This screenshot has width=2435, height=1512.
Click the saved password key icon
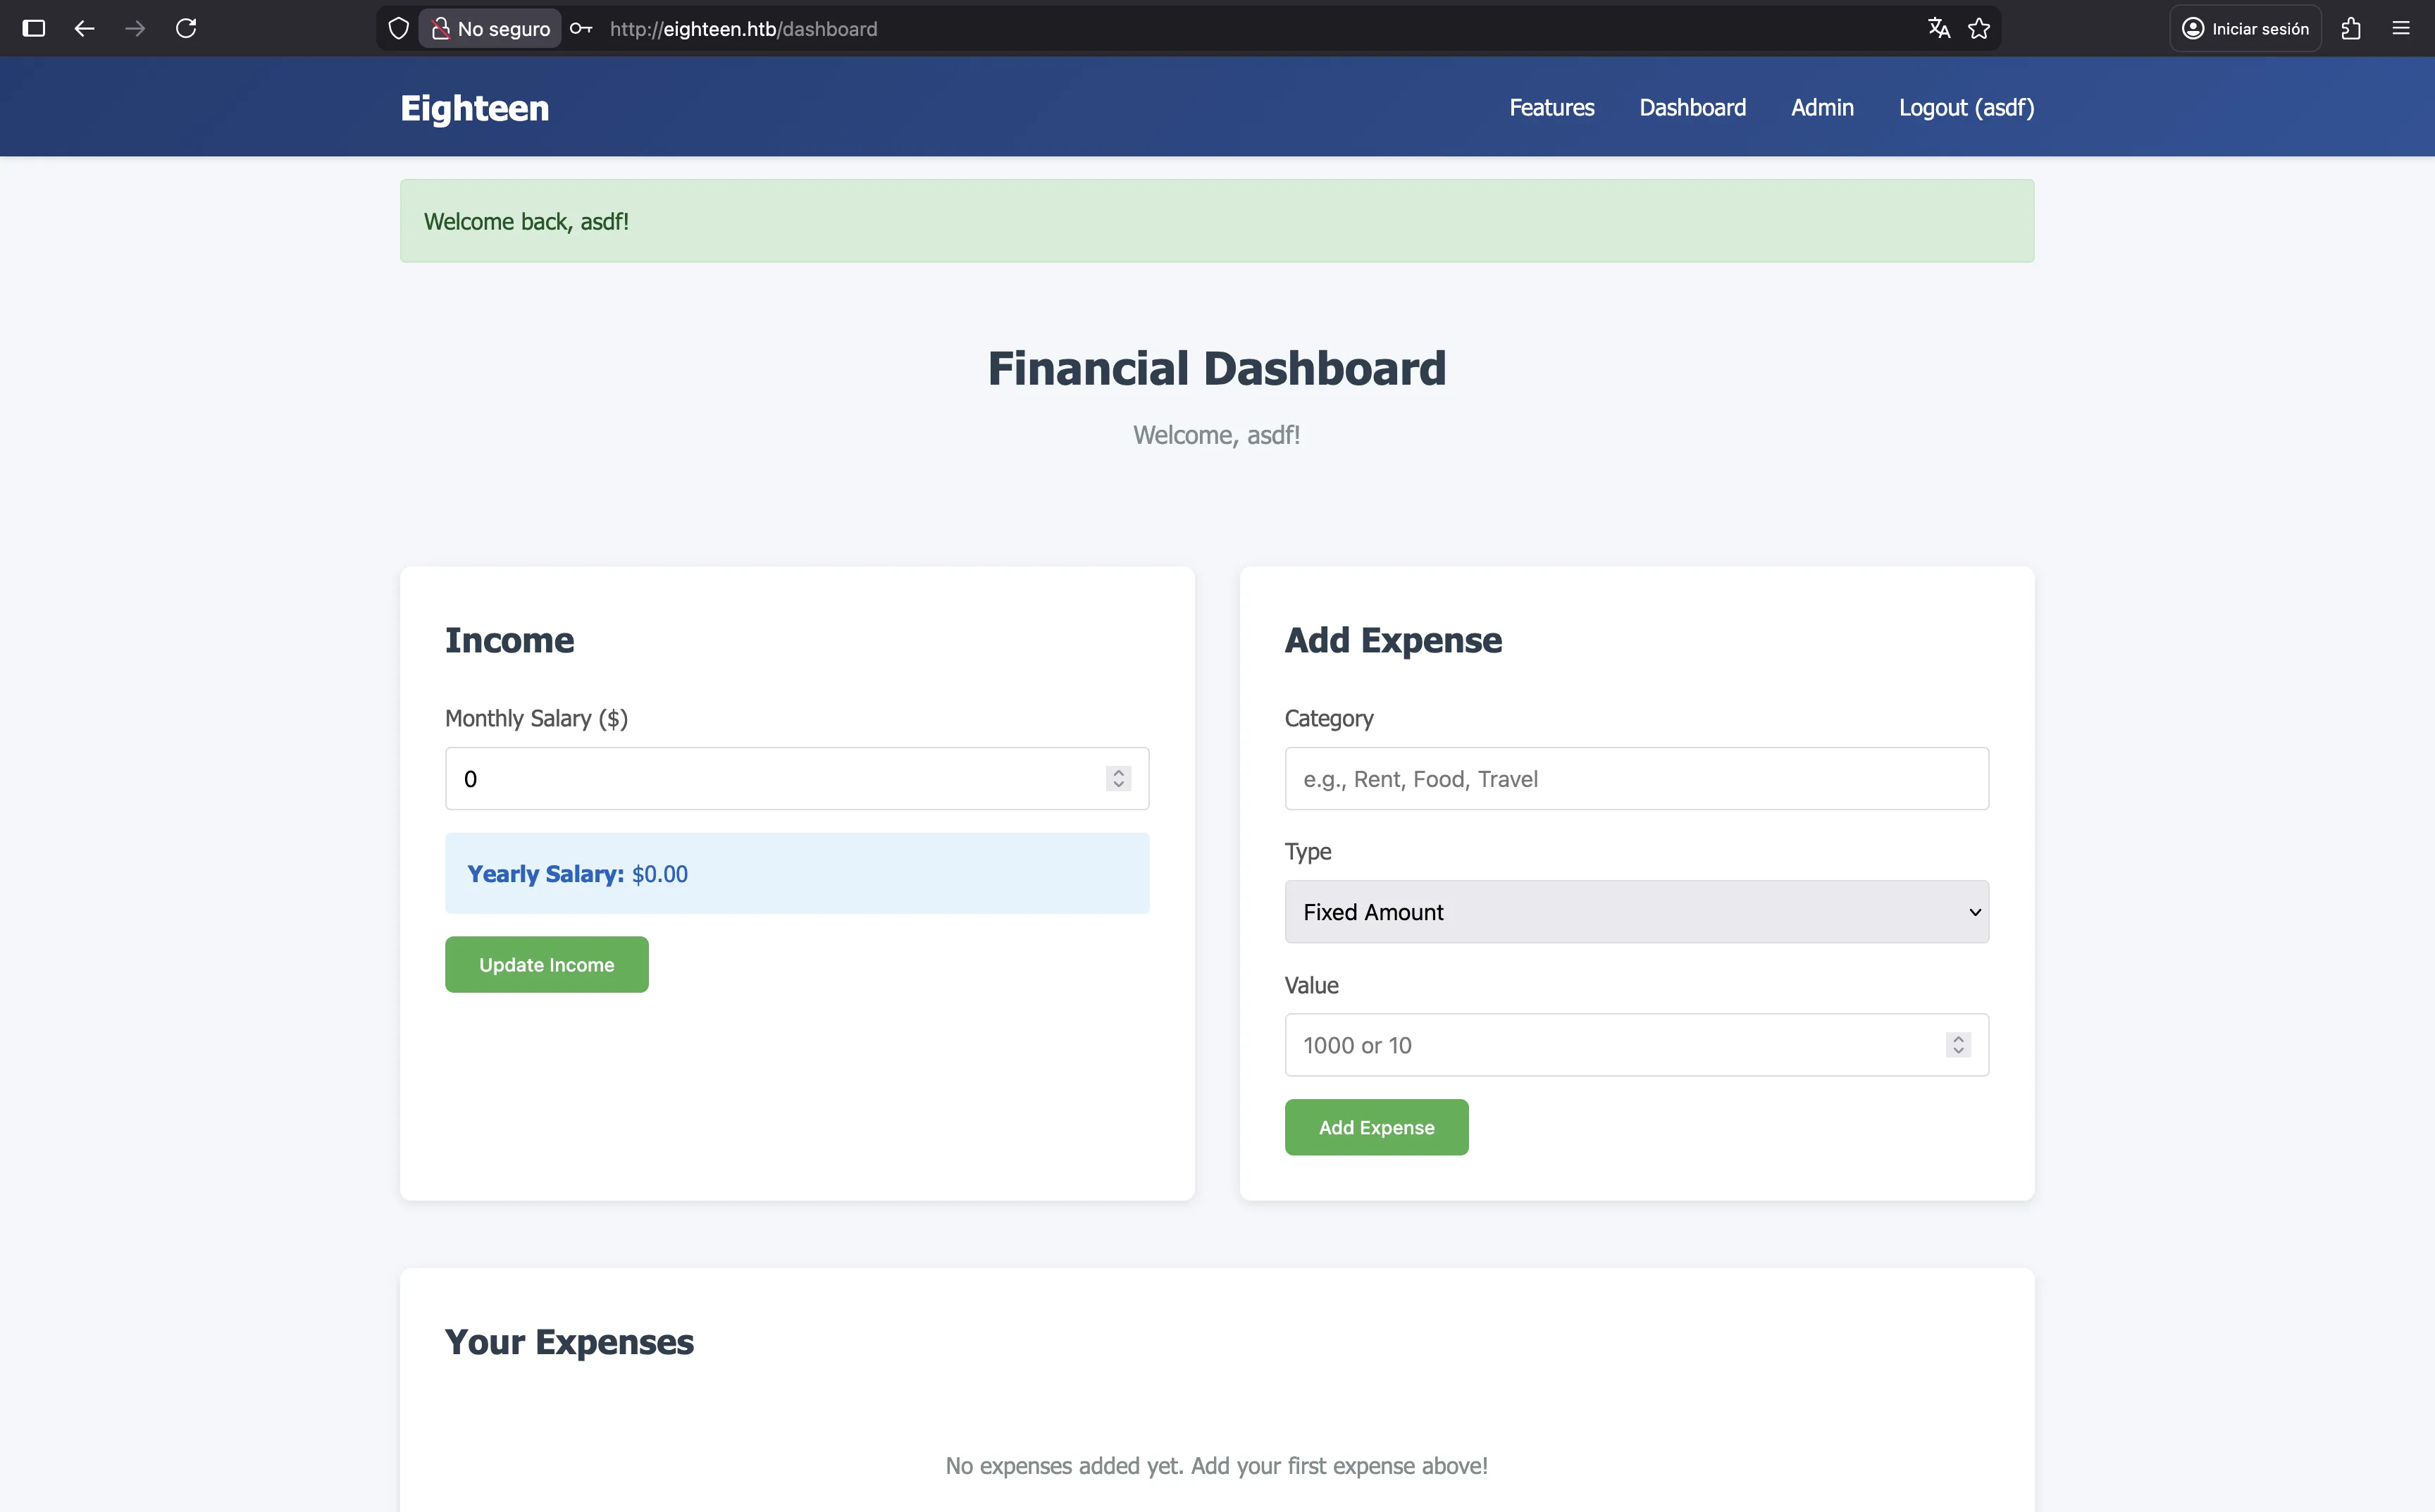[581, 29]
